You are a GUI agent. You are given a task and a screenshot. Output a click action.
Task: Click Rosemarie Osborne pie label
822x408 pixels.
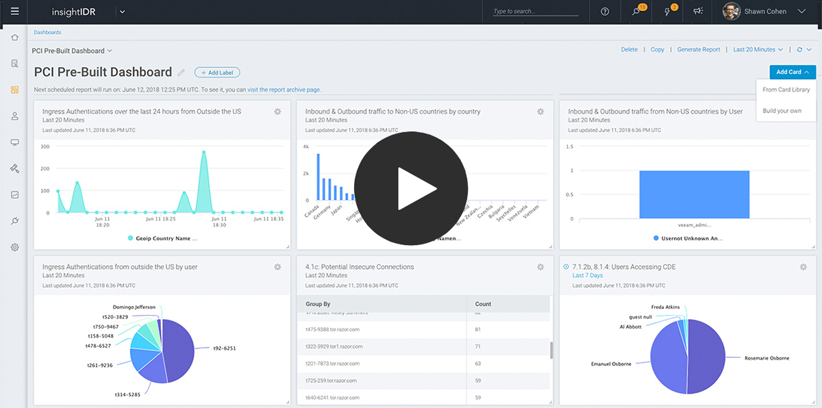pos(769,357)
